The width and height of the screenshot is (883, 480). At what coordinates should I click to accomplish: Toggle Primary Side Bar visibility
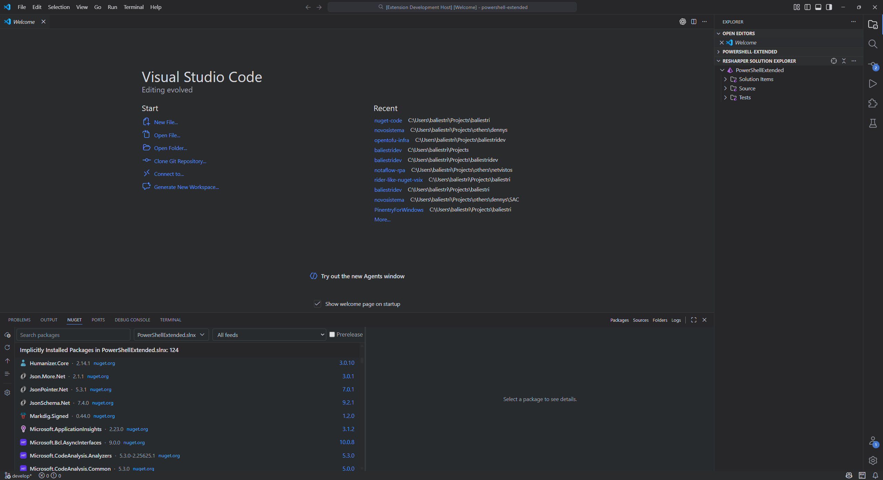pos(807,7)
